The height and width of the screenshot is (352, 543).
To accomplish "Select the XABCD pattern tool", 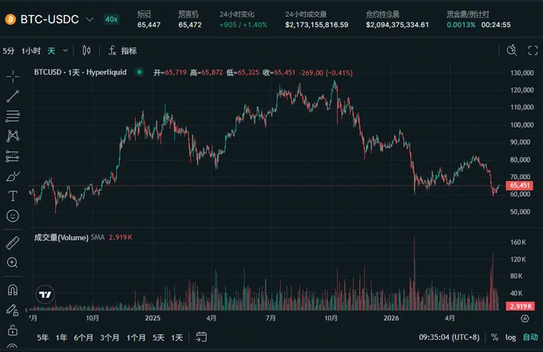I will 13,136.
